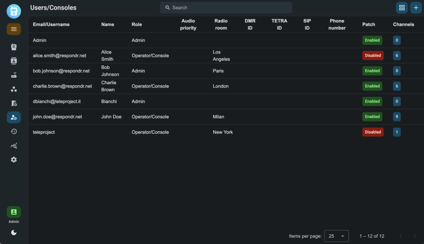Open the router/gateway sidebar icon

(14, 75)
